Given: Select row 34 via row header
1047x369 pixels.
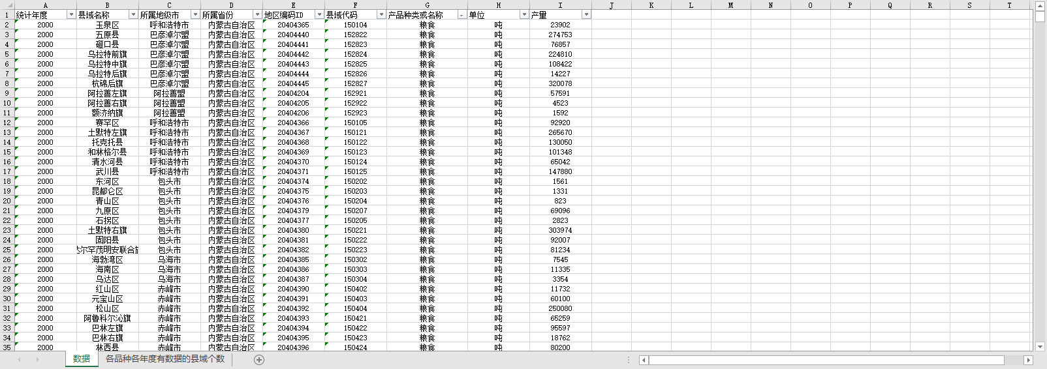Looking at the screenshot, I should pyautogui.click(x=7, y=338).
